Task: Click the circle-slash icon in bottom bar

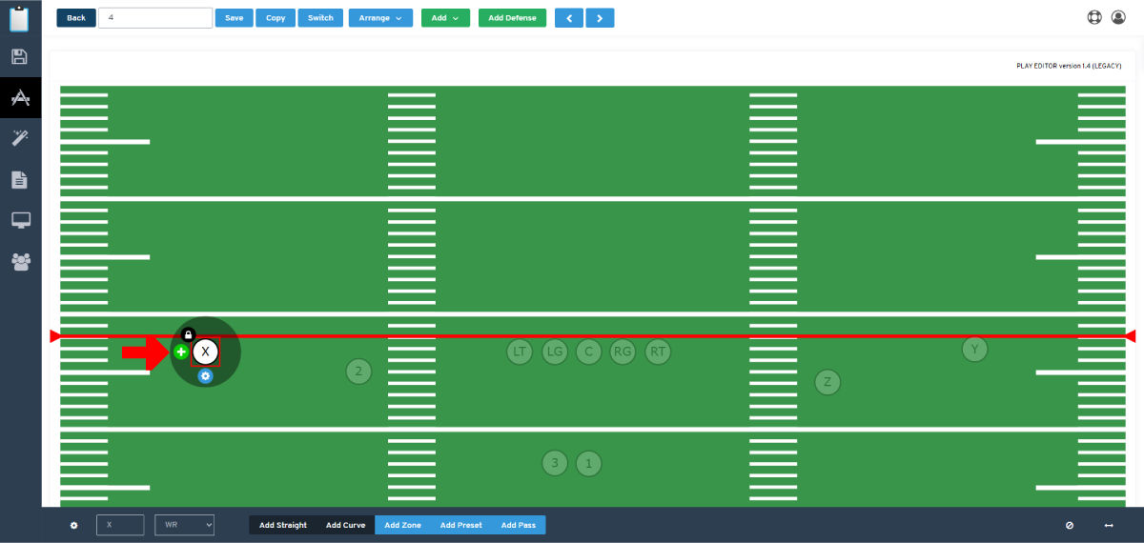Action: click(1070, 525)
